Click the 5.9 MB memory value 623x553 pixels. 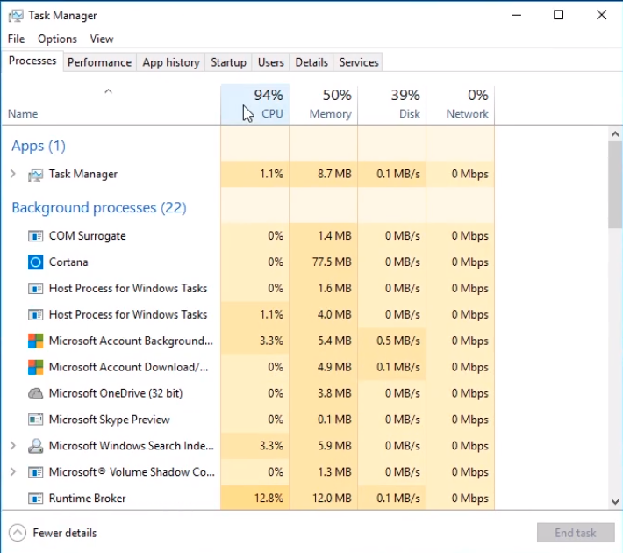point(334,446)
